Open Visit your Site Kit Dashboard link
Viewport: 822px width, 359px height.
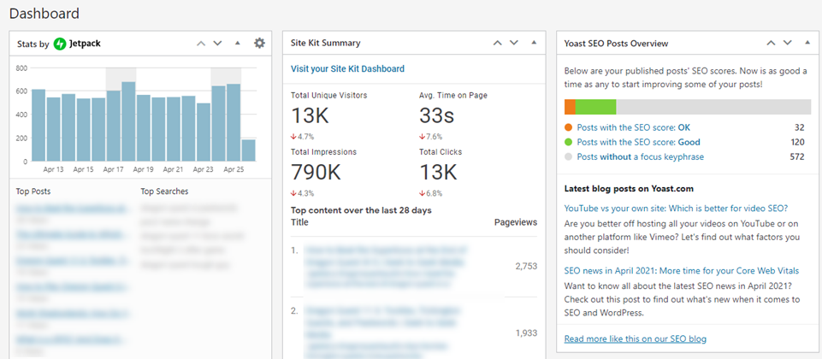[347, 68]
